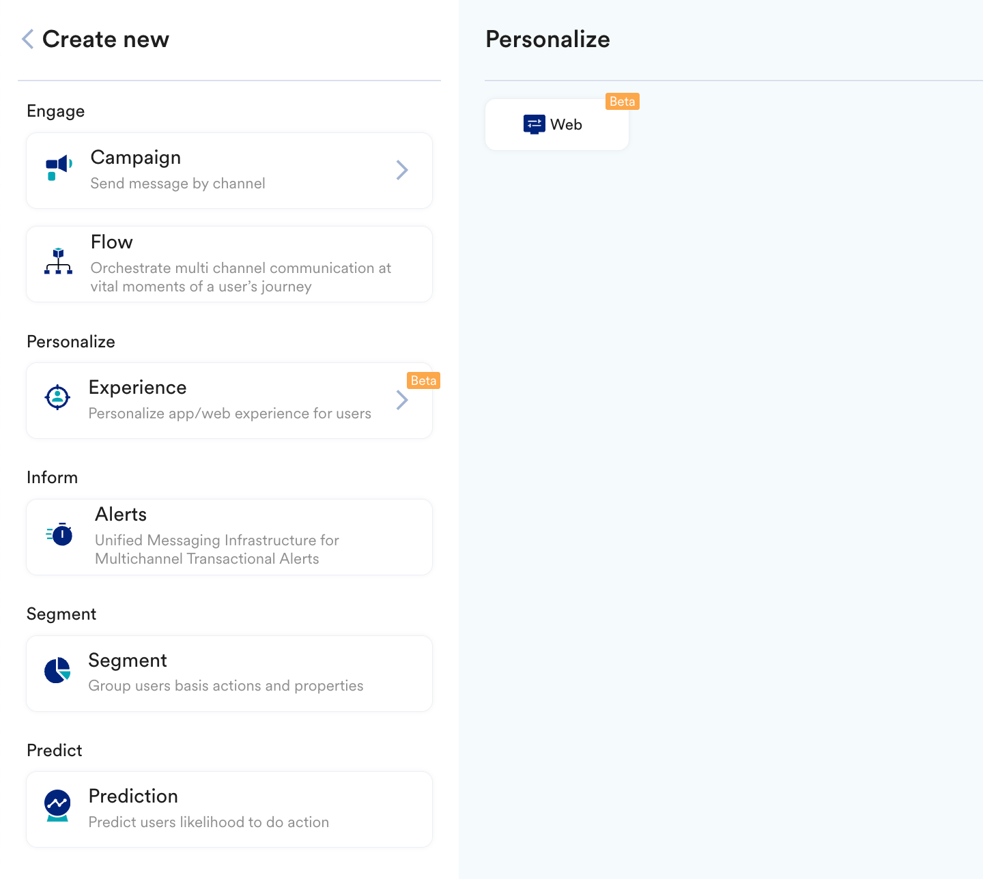Screen dimensions: 983x879
Task: Expand the Experience option arrow
Action: [x=402, y=400]
